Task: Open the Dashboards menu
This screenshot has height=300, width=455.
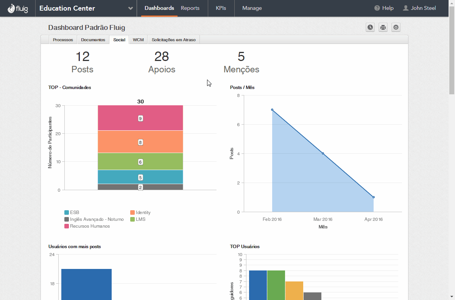Action: pyautogui.click(x=159, y=8)
